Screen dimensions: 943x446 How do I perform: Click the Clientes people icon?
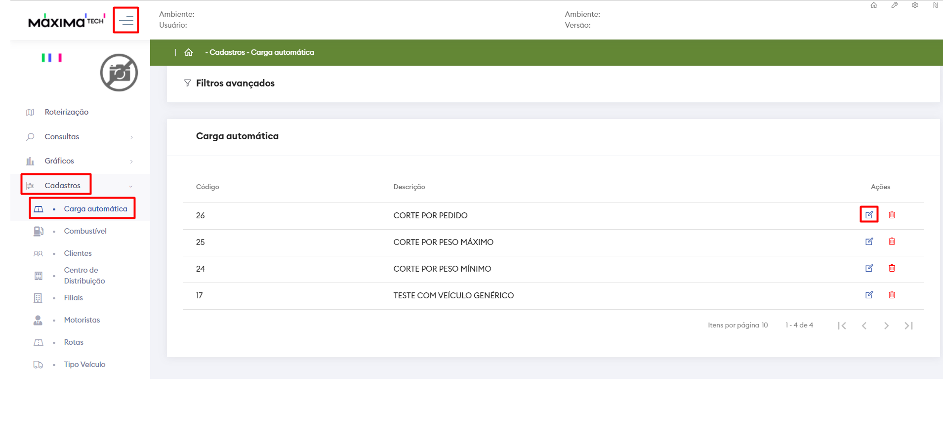coord(38,254)
